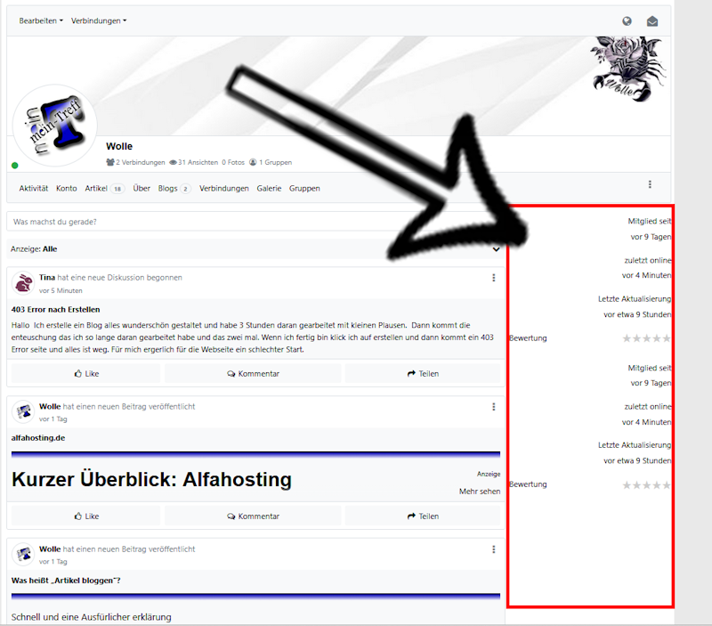712x626 pixels.
Task: Open three-dot menu on Tina's post
Action: [x=494, y=278]
